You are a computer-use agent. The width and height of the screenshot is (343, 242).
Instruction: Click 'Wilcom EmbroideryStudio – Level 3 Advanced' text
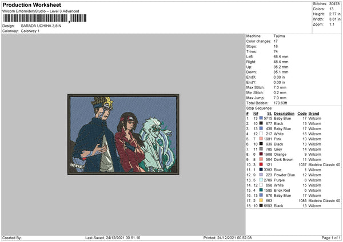coord(41,11)
